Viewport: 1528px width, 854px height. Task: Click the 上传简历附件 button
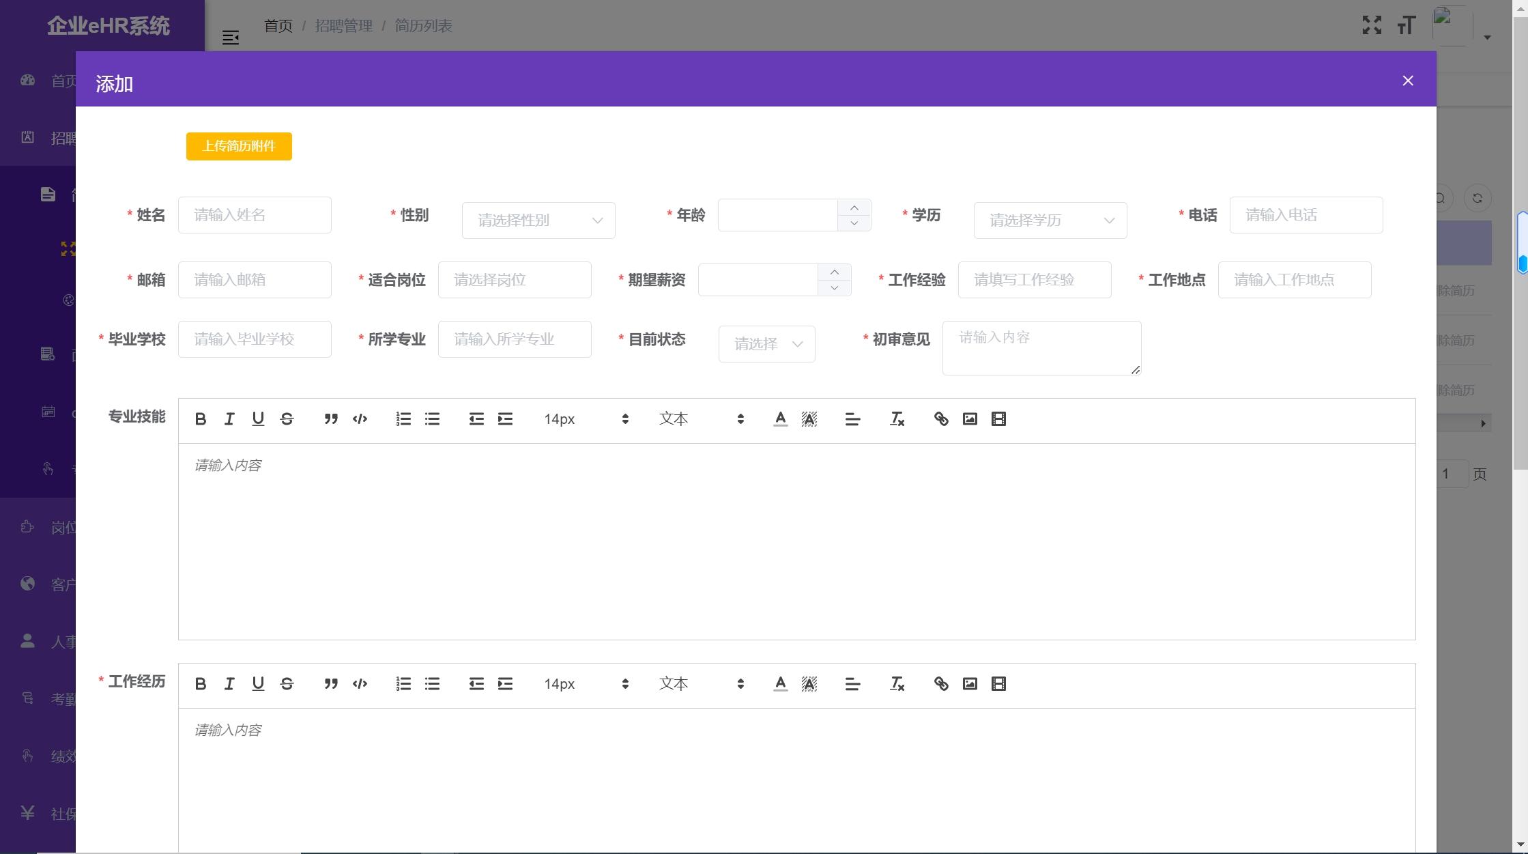point(238,146)
